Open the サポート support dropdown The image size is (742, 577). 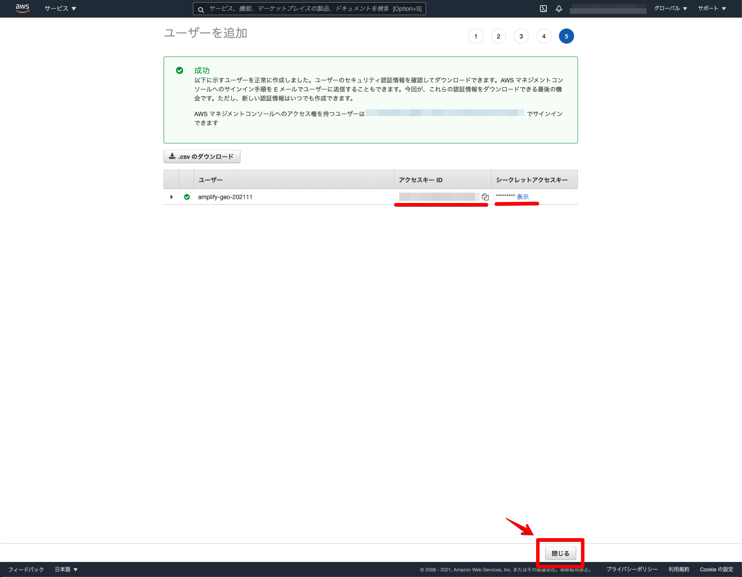[x=712, y=9]
